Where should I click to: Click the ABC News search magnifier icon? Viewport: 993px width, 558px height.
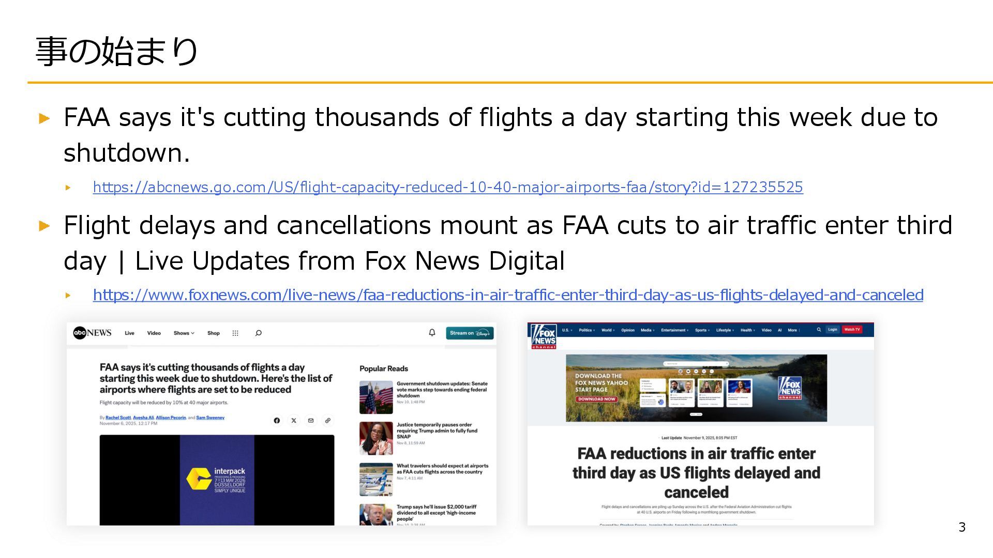tap(259, 333)
